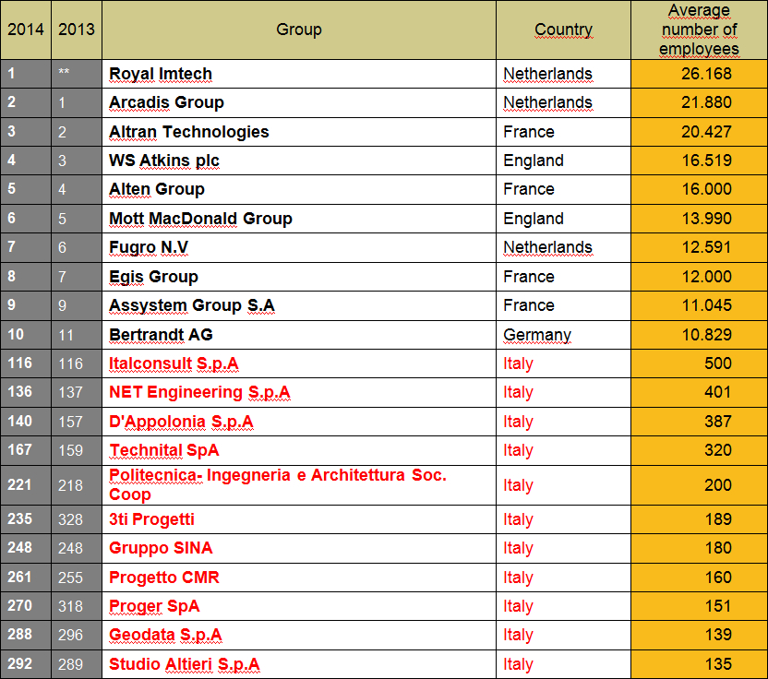The width and height of the screenshot is (768, 679).
Task: Click the '2013' column header
Action: coord(77,30)
